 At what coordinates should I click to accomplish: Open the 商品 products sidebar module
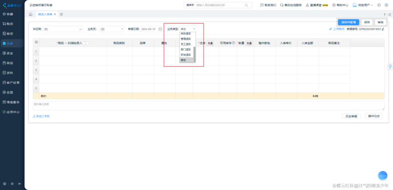coord(8,63)
